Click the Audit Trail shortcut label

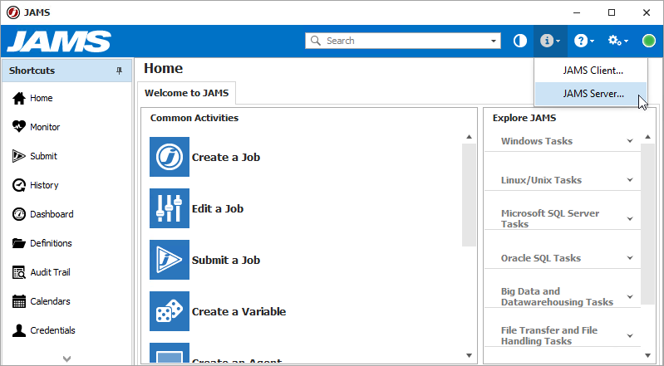50,272
